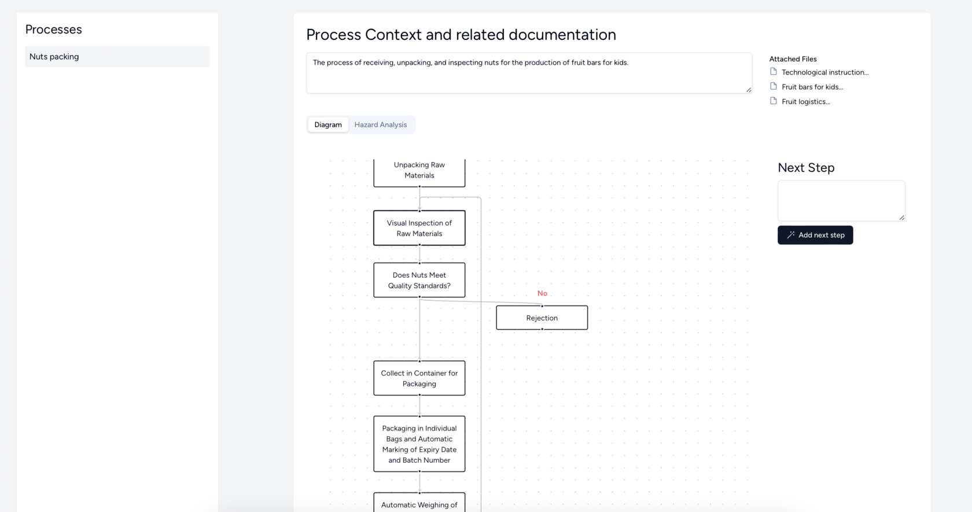Viewport: 972px width, 512px height.
Task: Click magic wand icon on Add next step
Action: tap(790, 235)
